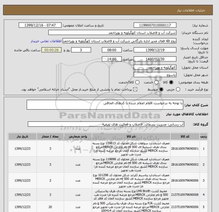The width and height of the screenshot is (219, 212).
Task: Click goods code 213751097969​0008
Action: pos(185,195)
